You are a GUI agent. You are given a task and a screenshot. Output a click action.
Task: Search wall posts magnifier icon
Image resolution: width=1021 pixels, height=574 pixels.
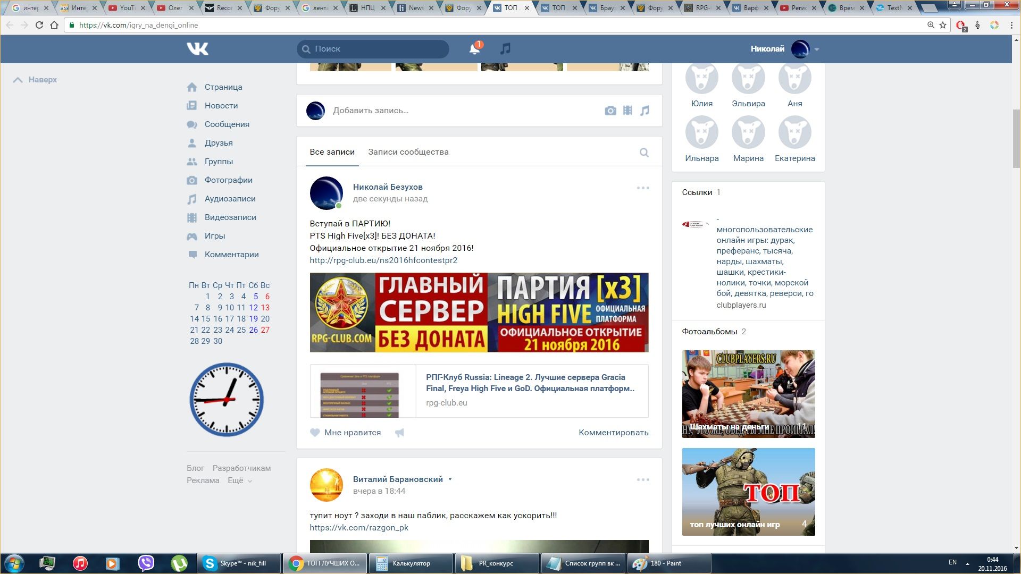(644, 153)
